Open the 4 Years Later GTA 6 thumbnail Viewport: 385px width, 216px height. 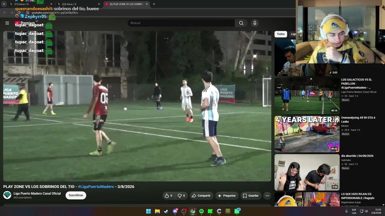(307, 134)
